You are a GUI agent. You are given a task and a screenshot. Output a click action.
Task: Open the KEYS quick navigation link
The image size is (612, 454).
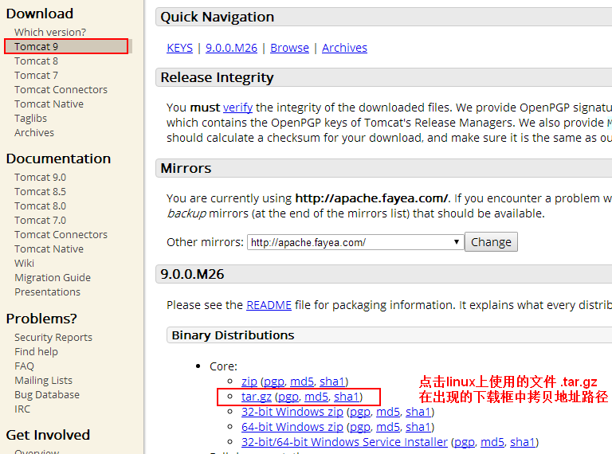pos(179,48)
